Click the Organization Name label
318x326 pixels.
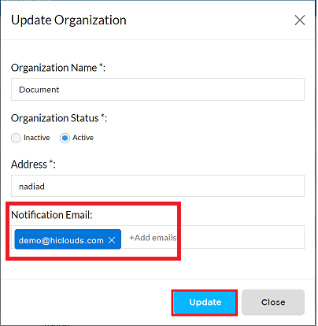(58, 68)
